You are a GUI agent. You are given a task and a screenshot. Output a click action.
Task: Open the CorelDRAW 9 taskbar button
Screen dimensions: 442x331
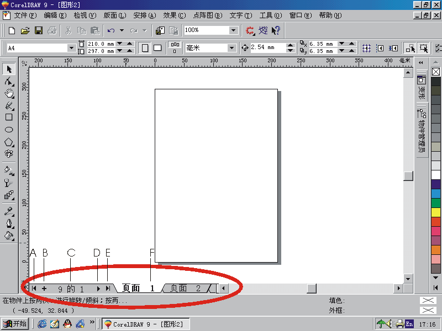point(145,324)
